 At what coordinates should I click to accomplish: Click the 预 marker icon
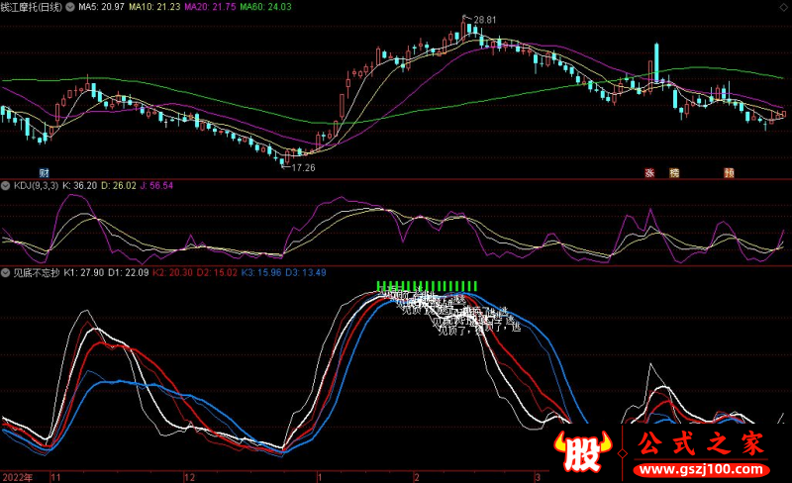(x=729, y=172)
